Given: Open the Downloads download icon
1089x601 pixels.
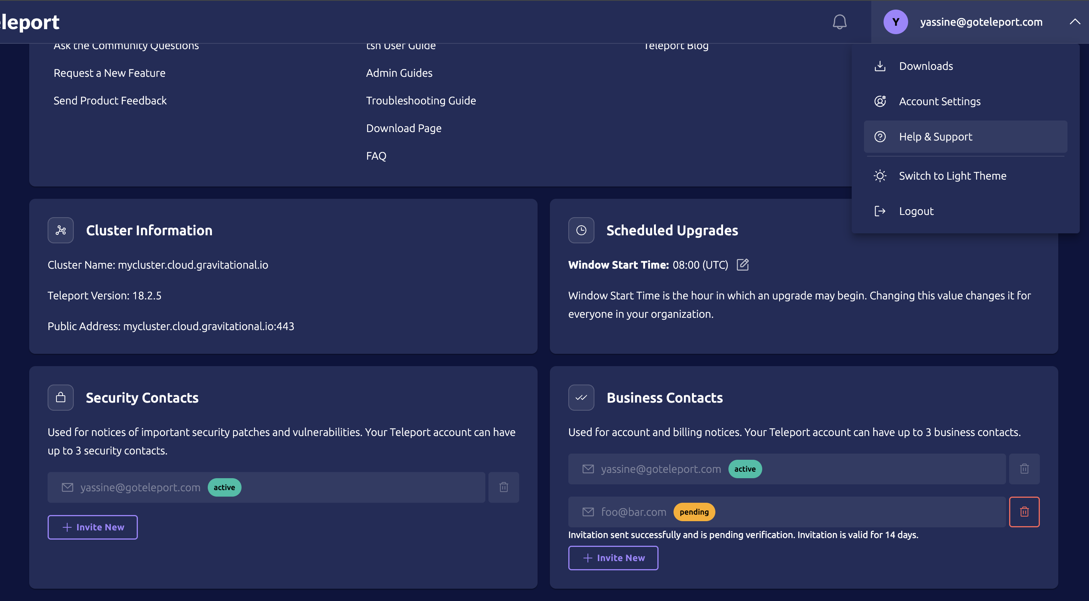Looking at the screenshot, I should [880, 66].
